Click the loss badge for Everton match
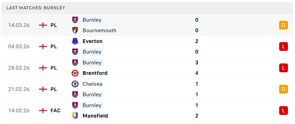Image resolution: width=295 pixels, height=124 pixels. pyautogui.click(x=283, y=46)
